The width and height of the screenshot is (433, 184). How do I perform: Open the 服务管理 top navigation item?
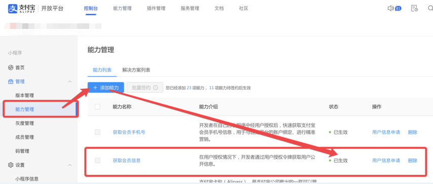190,9
